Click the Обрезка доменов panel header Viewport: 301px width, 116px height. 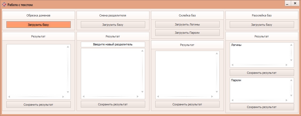(x=38, y=15)
